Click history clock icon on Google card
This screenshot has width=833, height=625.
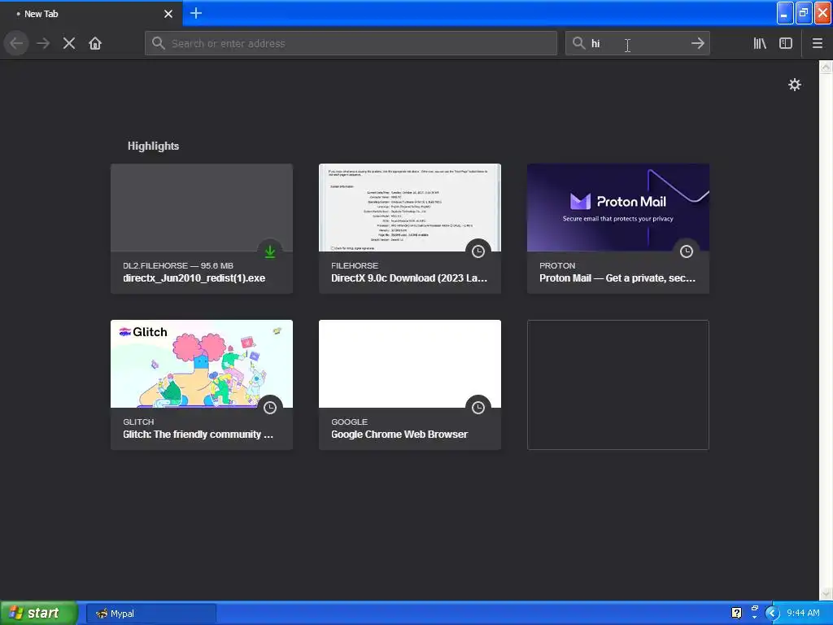[478, 408]
